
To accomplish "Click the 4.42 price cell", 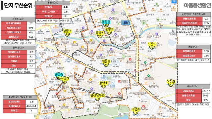I will [66, 7].
